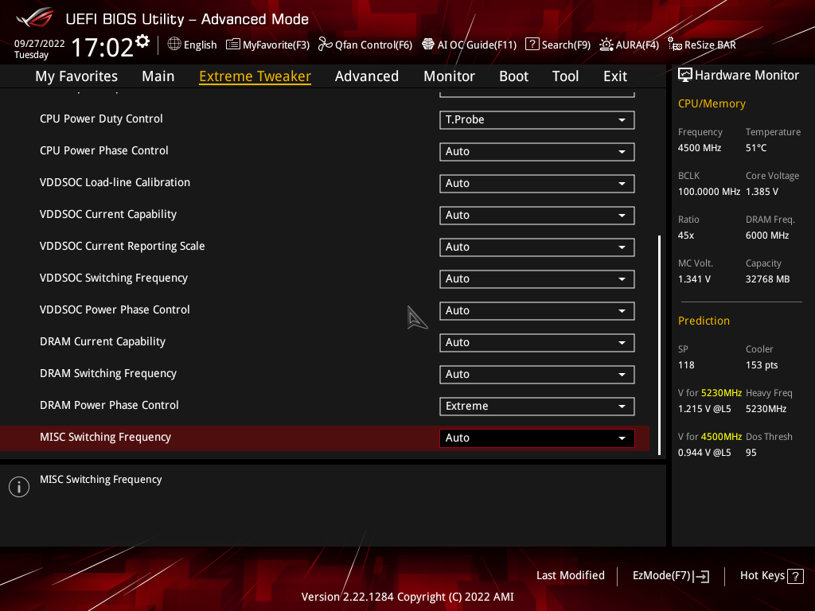
Task: Expand VDDSOC Current Reporting Scale dropdown
Action: tap(537, 247)
